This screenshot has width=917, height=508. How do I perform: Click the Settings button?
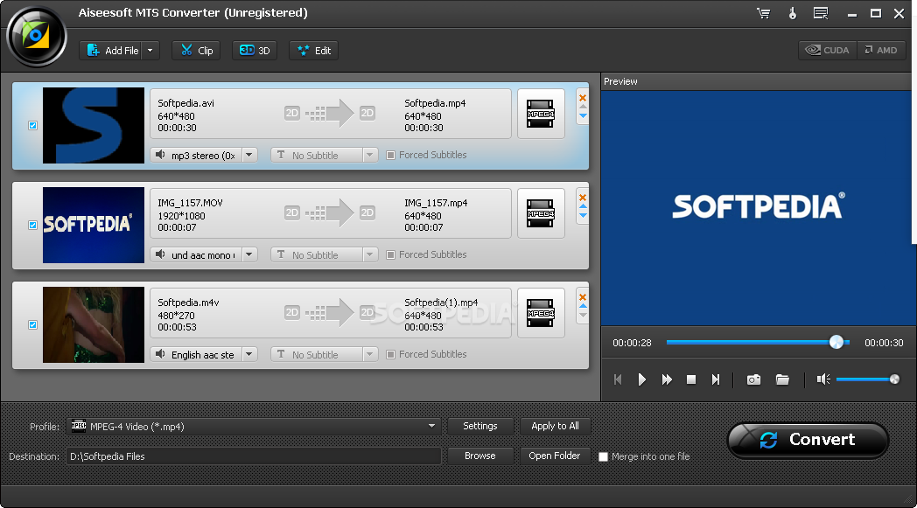coord(480,426)
